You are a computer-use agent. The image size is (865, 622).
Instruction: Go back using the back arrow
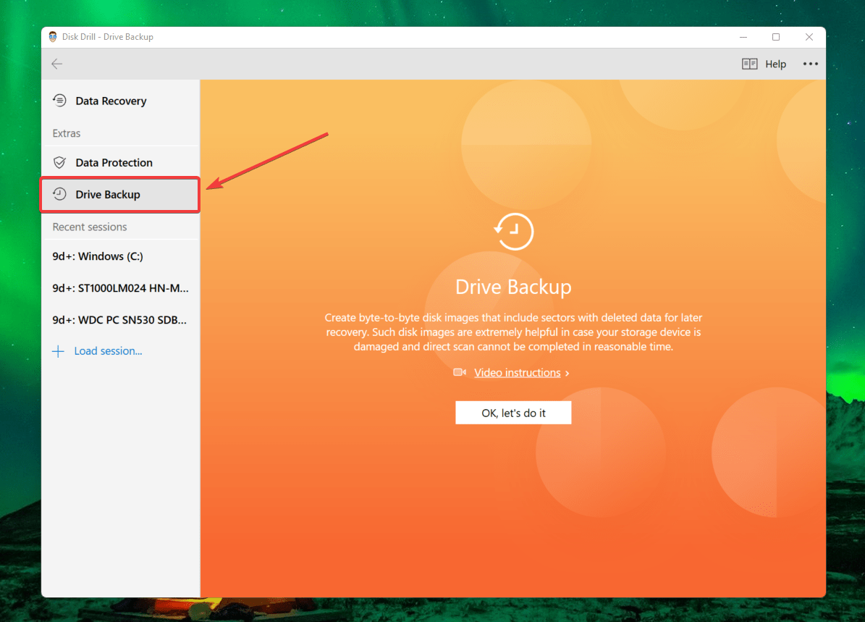click(56, 64)
